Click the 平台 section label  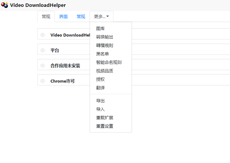click(x=55, y=50)
